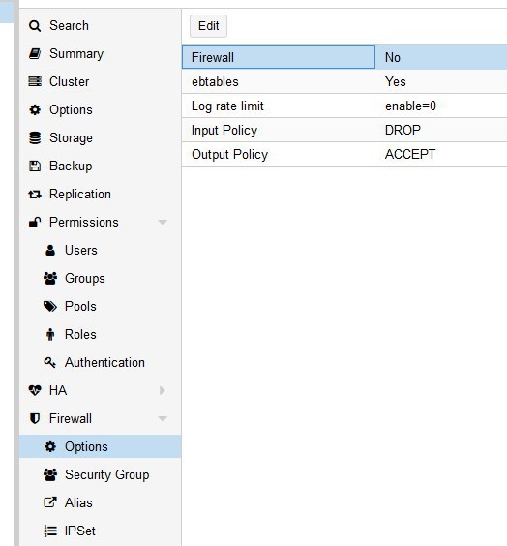Click the value 'enable=0'
Image resolution: width=507 pixels, height=546 pixels.
[x=410, y=106]
